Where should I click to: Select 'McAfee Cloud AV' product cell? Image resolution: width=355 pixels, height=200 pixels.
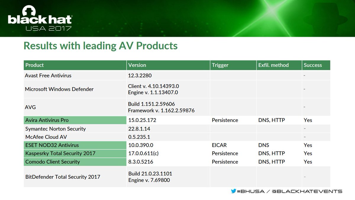[75, 137]
